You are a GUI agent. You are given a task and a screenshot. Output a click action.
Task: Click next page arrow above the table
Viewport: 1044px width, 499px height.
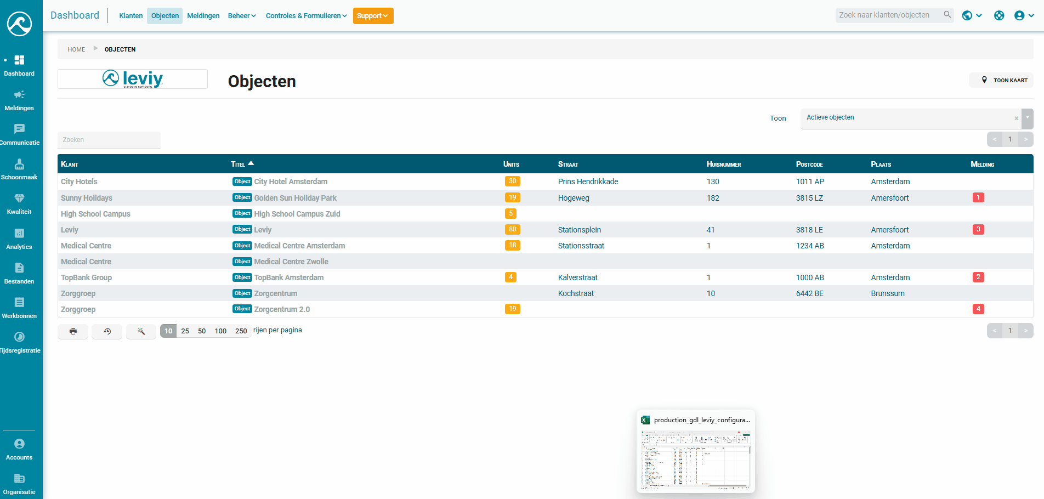tap(1025, 139)
